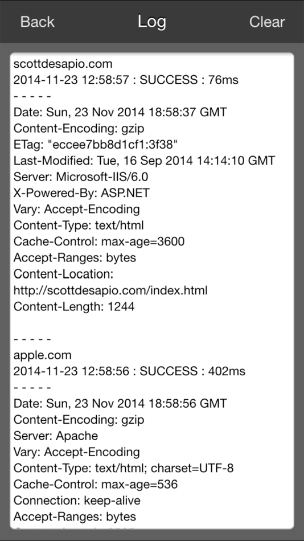Viewport: 304px width, 541px height.
Task: Click the scottdesapio.com SUCCESS 76ms line
Action: pos(126,80)
